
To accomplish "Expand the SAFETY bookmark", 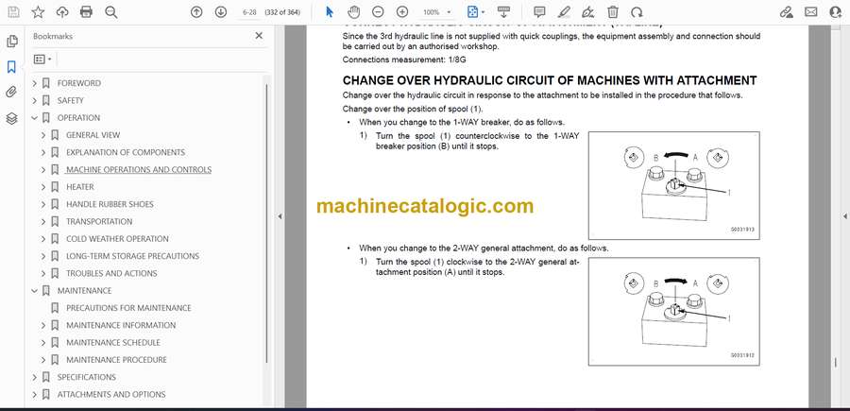I will pyautogui.click(x=35, y=100).
